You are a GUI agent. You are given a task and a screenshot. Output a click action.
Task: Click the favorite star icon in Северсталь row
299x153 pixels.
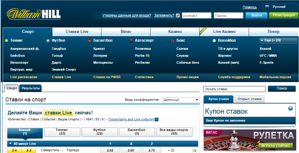[x=195, y=150]
